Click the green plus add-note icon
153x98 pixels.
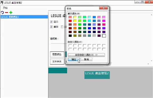tap(11, 13)
